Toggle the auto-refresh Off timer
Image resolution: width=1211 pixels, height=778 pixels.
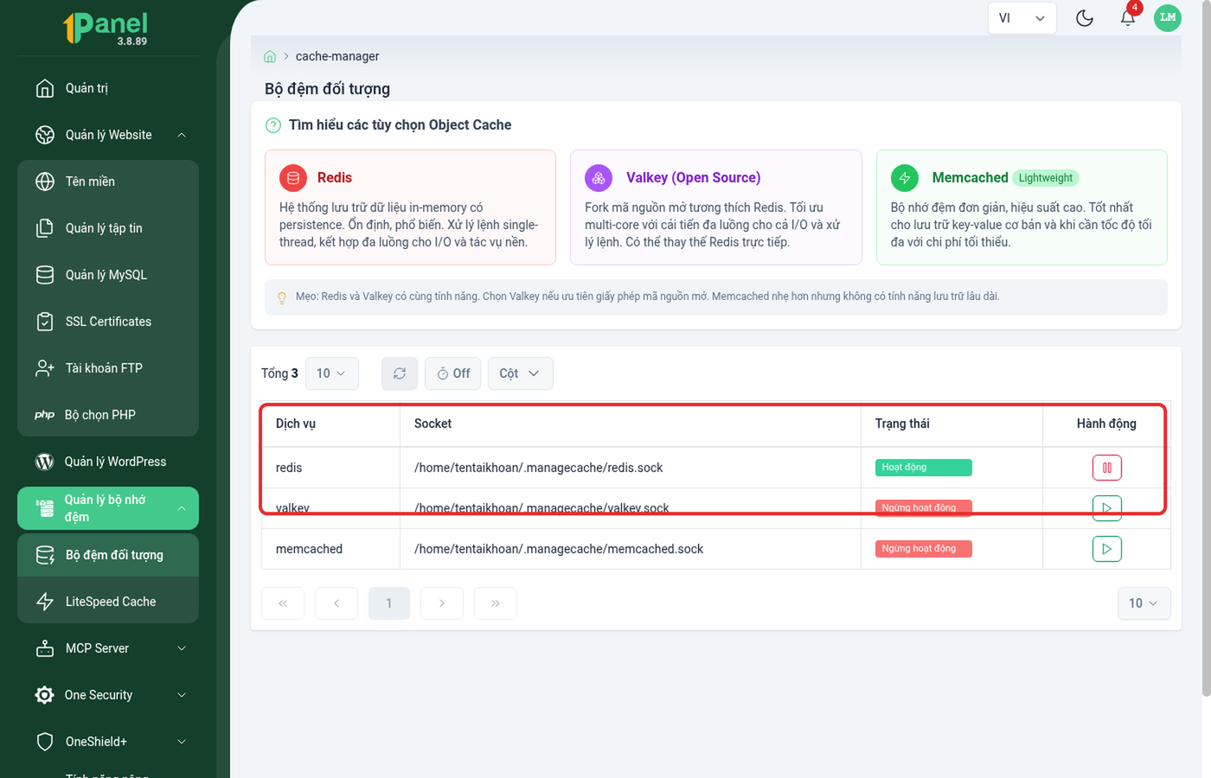(x=453, y=373)
